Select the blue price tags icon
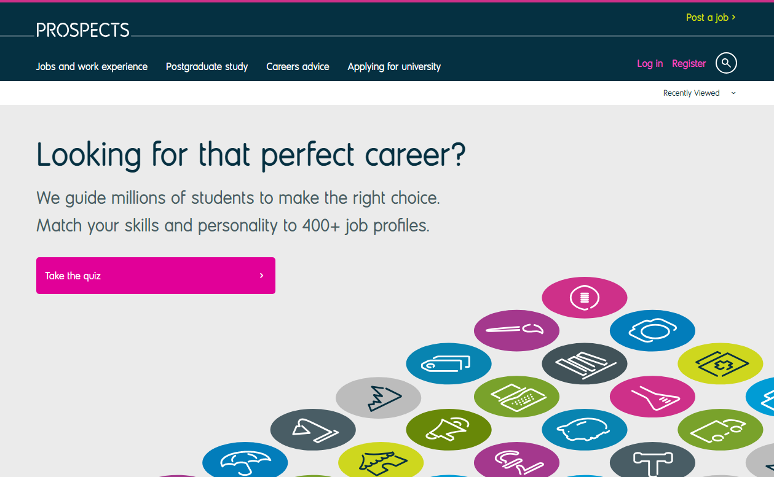This screenshot has height=477, width=774. [x=449, y=363]
